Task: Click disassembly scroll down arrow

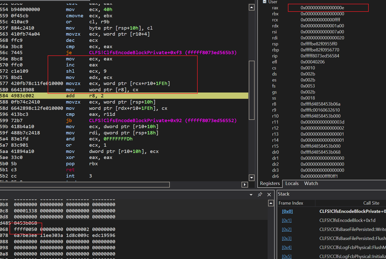Action: point(252,178)
